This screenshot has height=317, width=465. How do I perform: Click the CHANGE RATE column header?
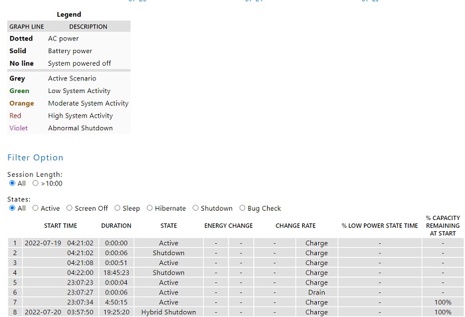[296, 225]
